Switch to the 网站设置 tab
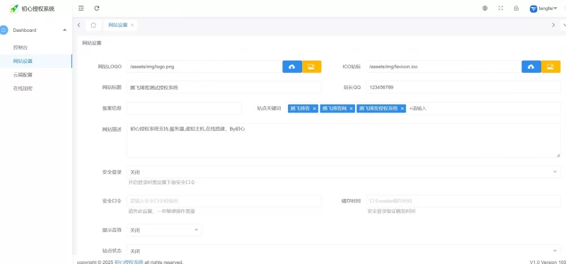 pyautogui.click(x=117, y=25)
